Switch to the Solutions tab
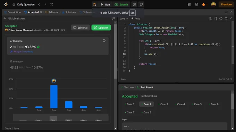 (69, 12)
